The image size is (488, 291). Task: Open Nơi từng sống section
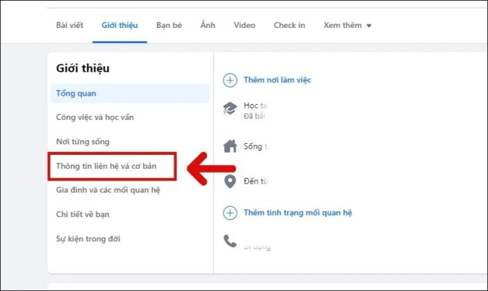[x=82, y=142]
